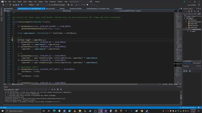Close the Output panel
Viewport: 202px width, 113px height.
tap(181, 87)
